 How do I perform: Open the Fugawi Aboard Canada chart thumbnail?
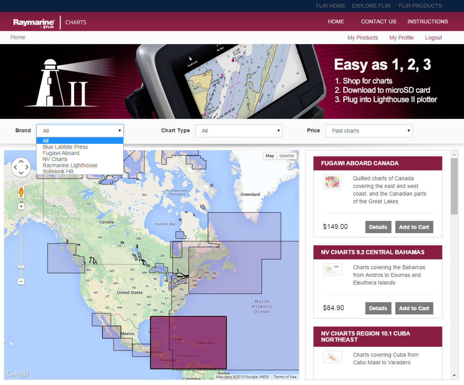(x=332, y=182)
